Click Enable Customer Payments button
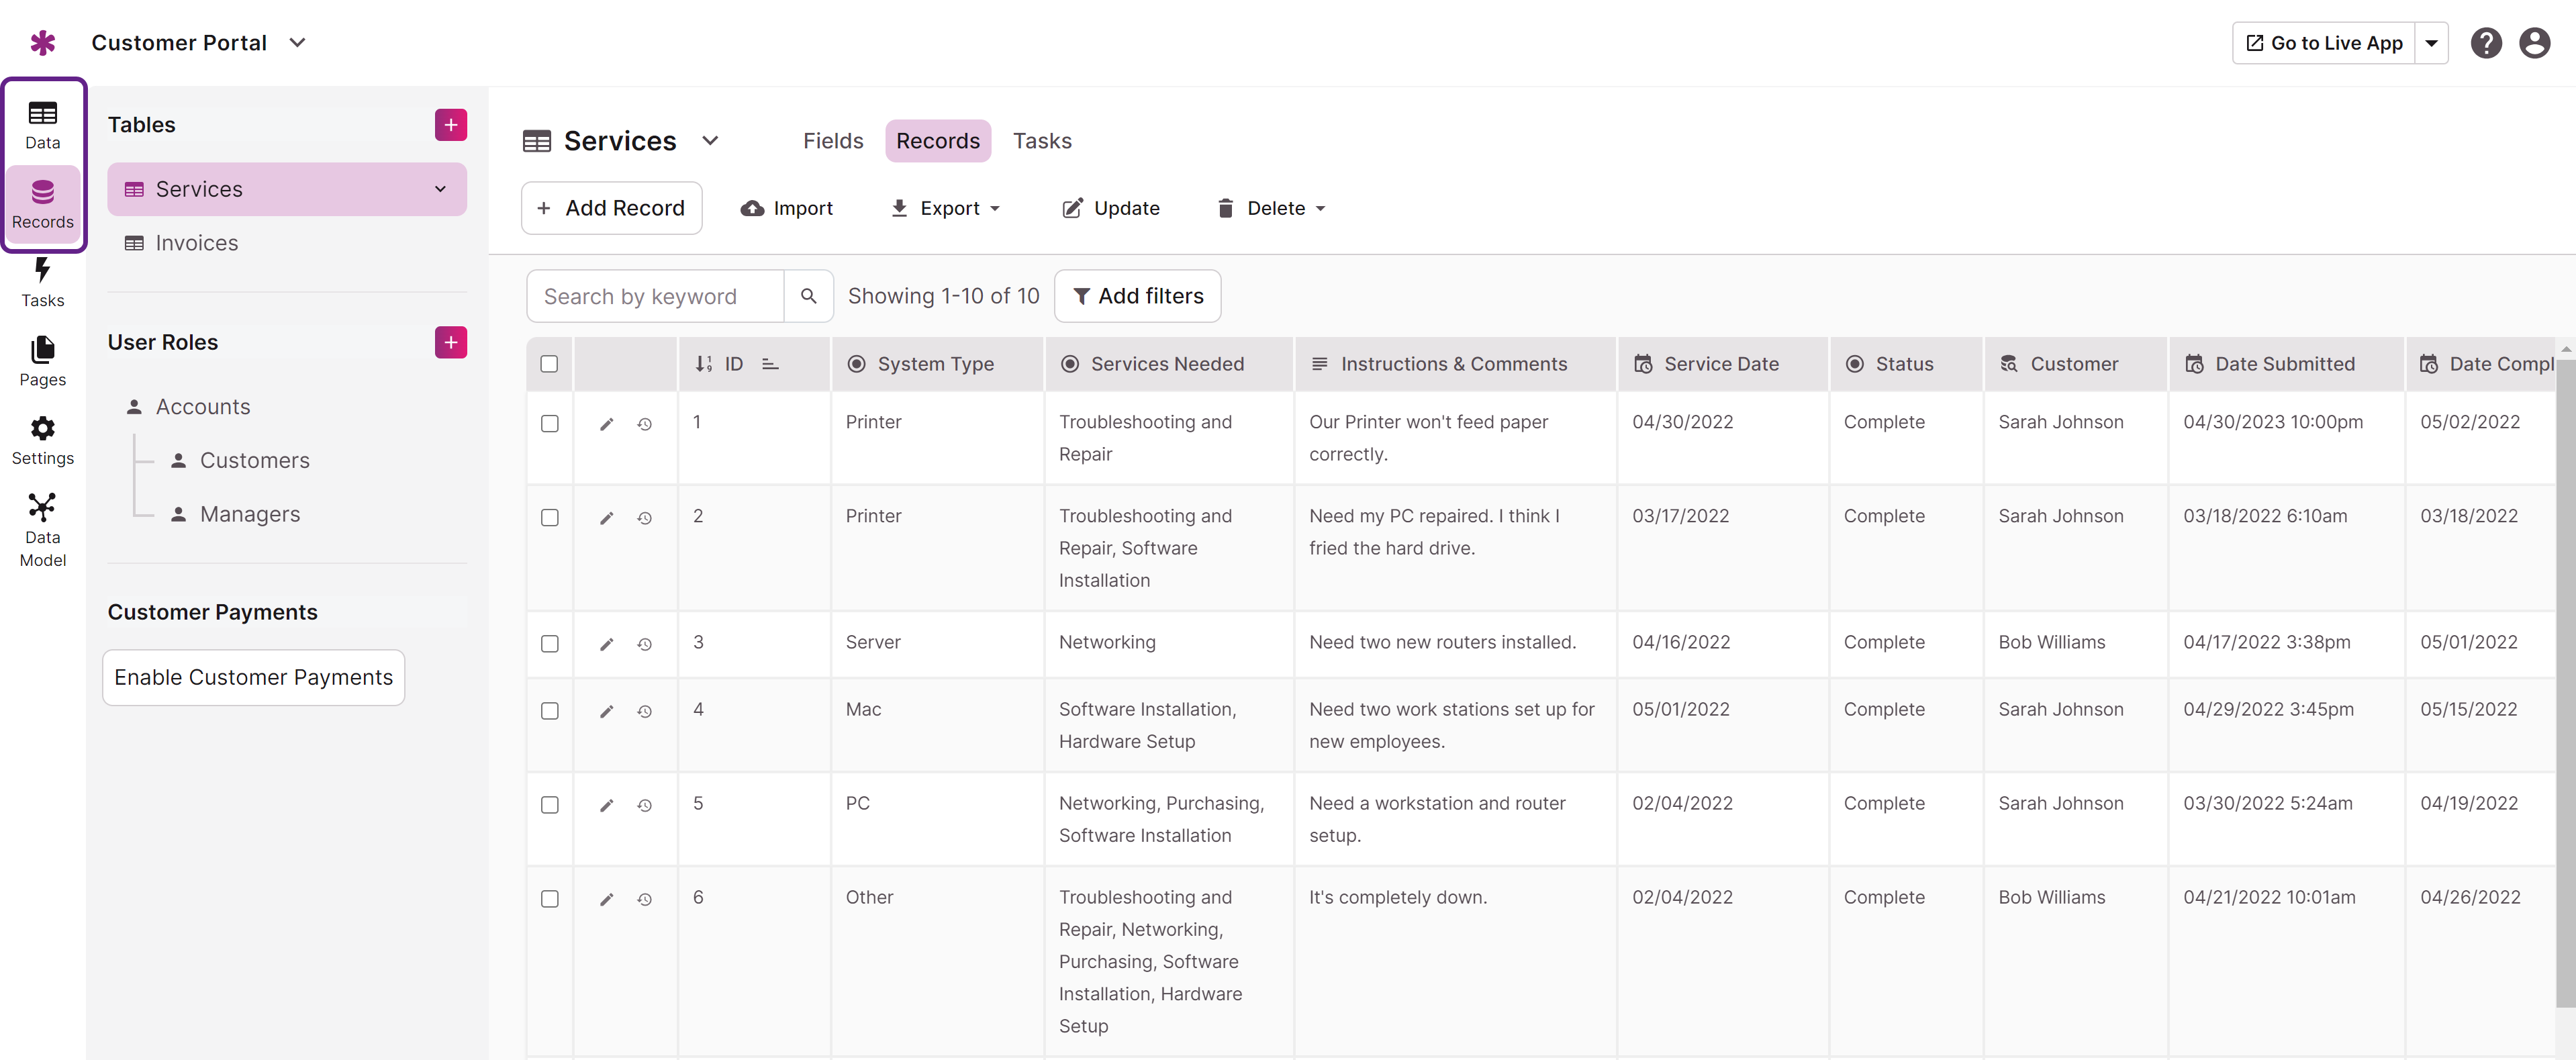Image resolution: width=2576 pixels, height=1060 pixels. [253, 677]
